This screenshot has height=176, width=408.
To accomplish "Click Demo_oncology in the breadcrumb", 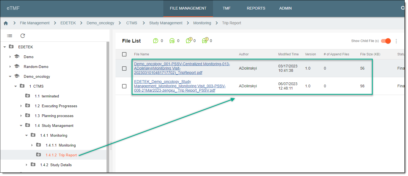I will point(100,23).
